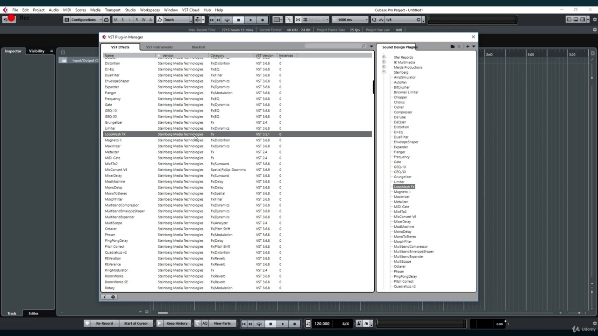Image resolution: width=598 pixels, height=336 pixels.
Task: Select the Quadrafuzz v2 row in effects list
Action: tap(237, 252)
